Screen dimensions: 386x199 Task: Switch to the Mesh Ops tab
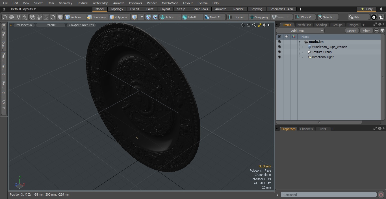click(x=304, y=25)
